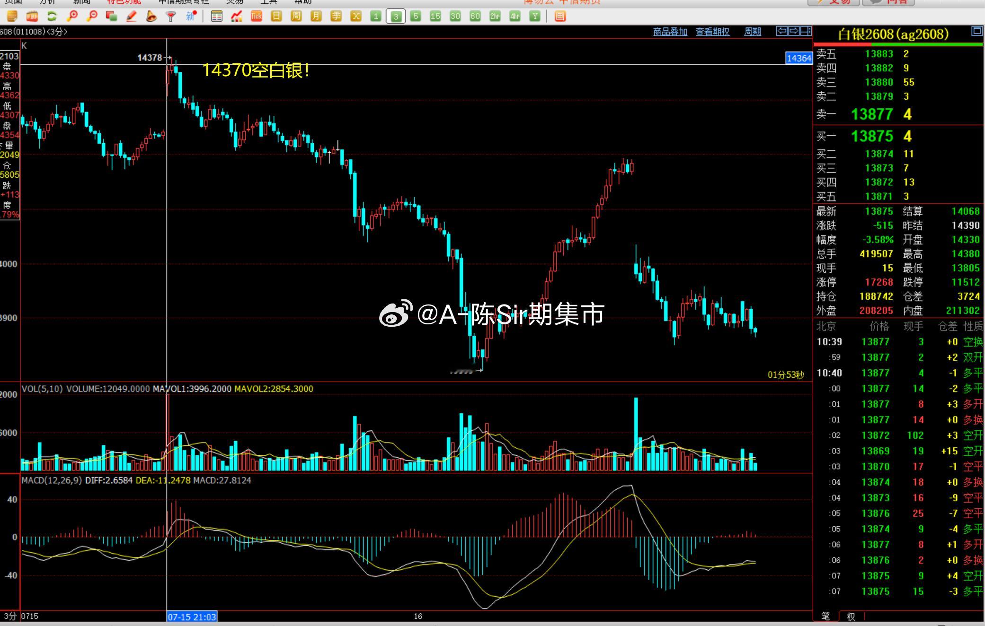985x626 pixels.
Task: Switch to Tick chart period
Action: tap(257, 17)
